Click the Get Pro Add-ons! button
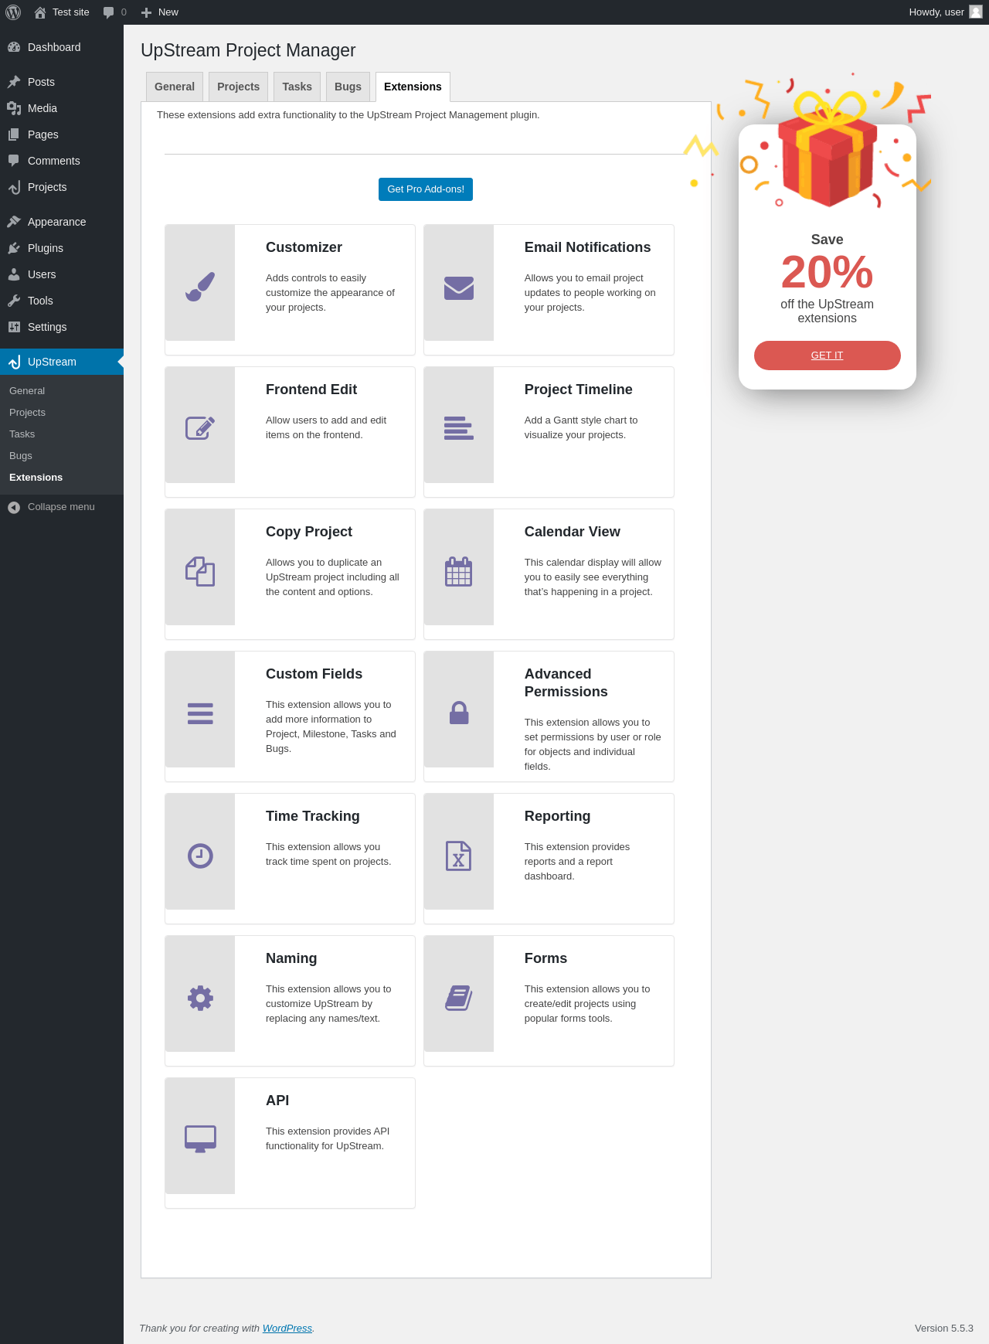 426,189
